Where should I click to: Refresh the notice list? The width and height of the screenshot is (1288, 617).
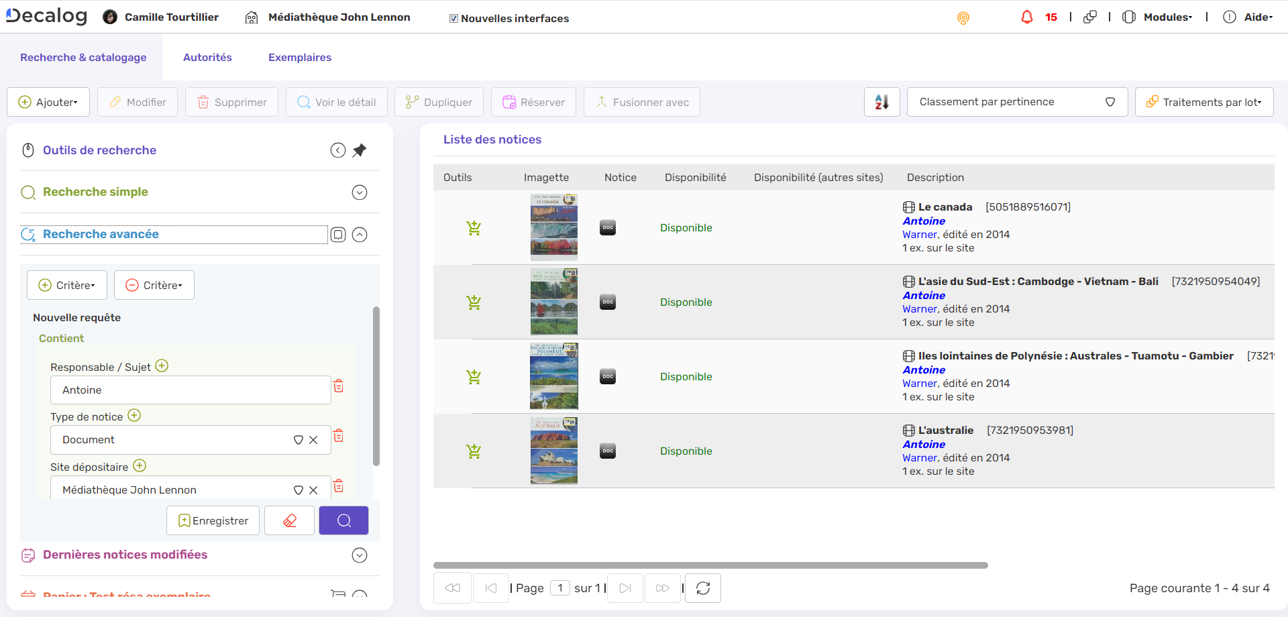pos(702,588)
